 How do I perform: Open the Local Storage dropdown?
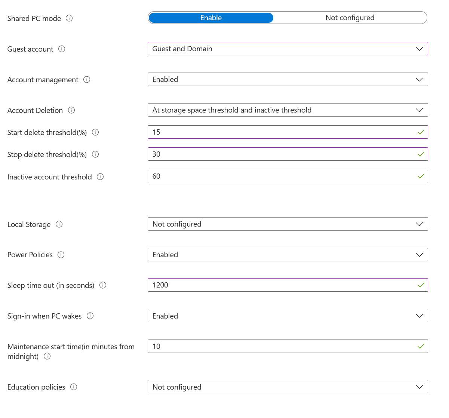pos(287,224)
